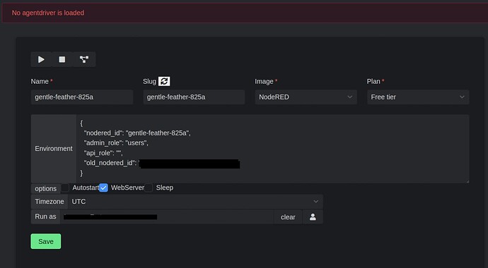Regenerate slug with the refresh icon
This screenshot has height=268, width=488.
(164, 81)
